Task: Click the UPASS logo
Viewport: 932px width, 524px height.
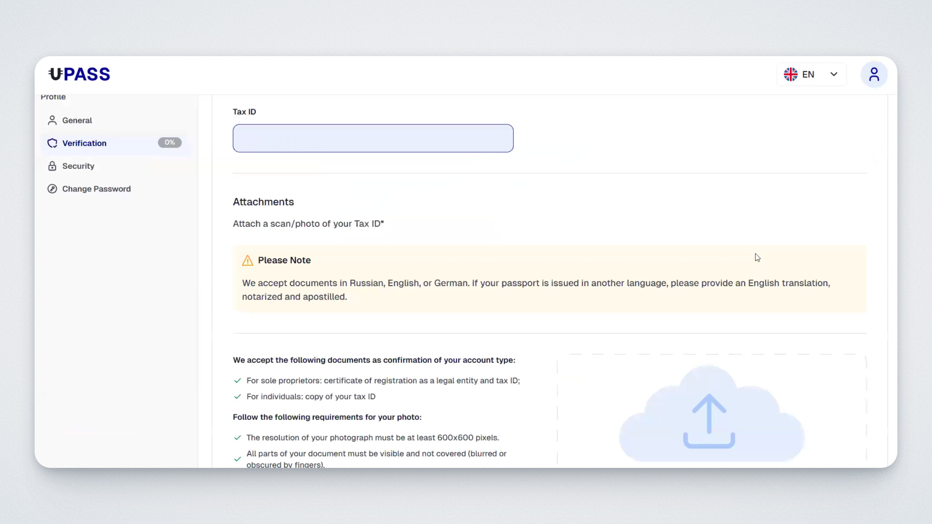Action: 79,74
